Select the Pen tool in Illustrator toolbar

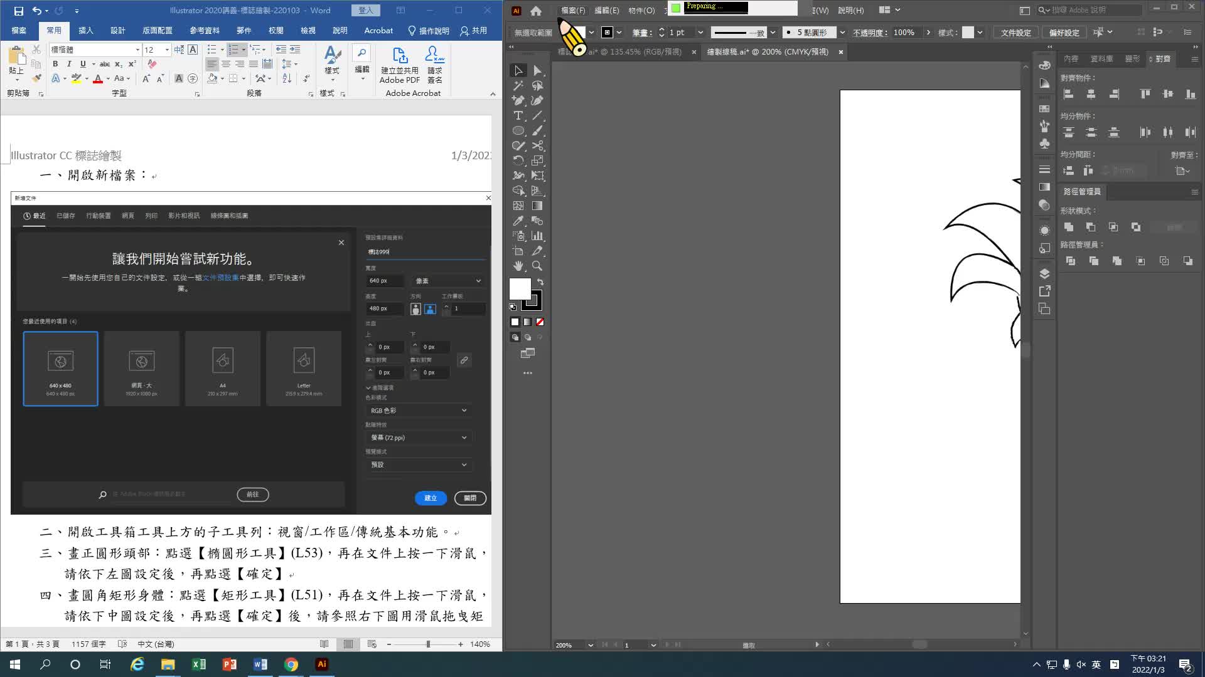click(x=518, y=100)
